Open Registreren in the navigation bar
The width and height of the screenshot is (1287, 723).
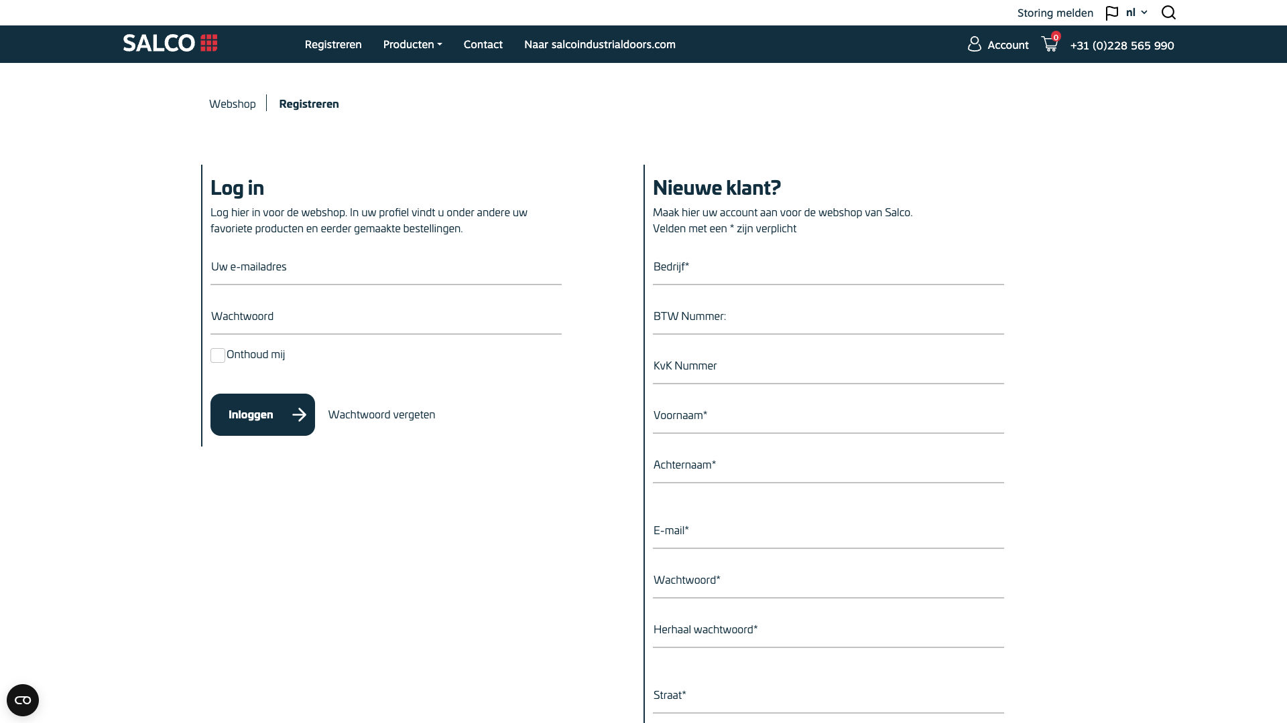pos(333,44)
